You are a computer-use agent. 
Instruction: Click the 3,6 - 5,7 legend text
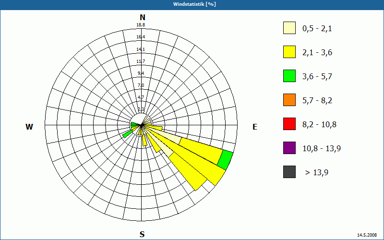click(317, 77)
